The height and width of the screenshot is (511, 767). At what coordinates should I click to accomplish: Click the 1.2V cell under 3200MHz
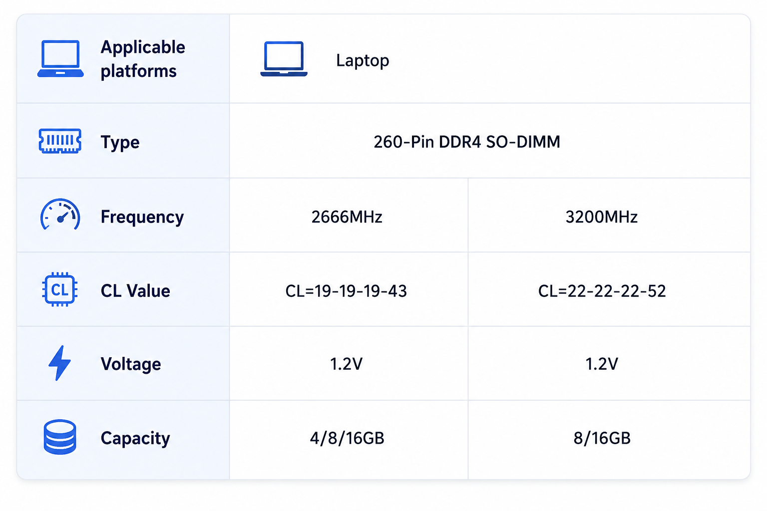click(602, 364)
